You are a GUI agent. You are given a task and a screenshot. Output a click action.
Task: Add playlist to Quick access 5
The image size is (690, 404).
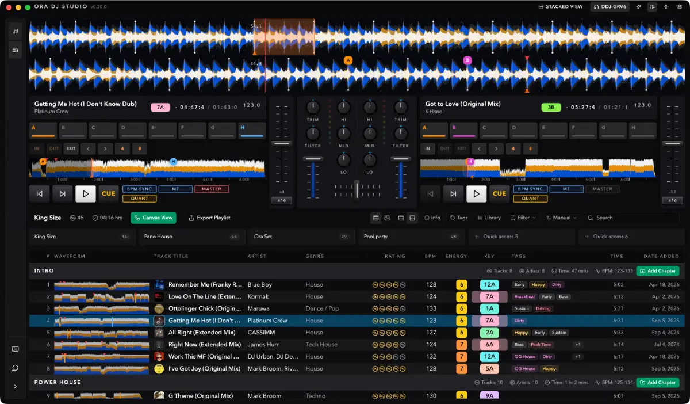pos(521,237)
